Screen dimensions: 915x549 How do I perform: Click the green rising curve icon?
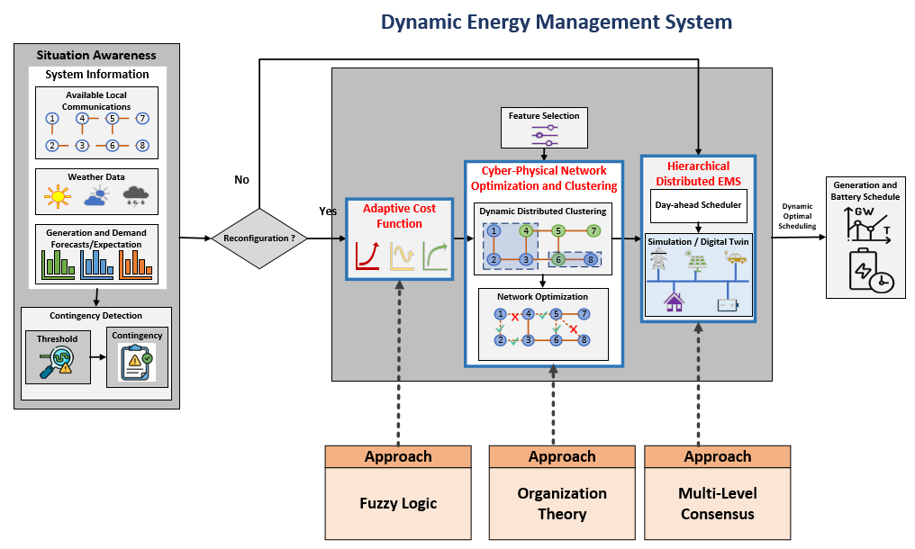pyautogui.click(x=435, y=256)
